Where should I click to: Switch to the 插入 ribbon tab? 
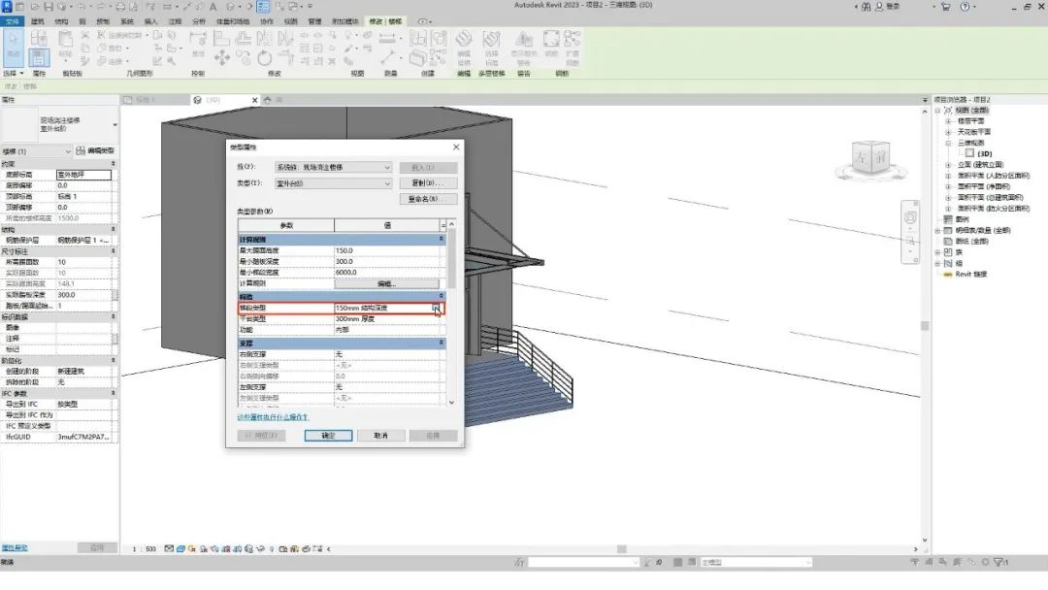[151, 21]
